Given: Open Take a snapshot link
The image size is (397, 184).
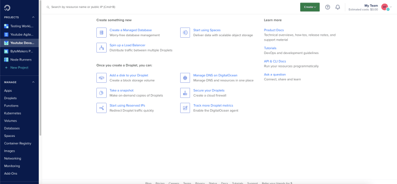Looking at the screenshot, I should click(122, 90).
